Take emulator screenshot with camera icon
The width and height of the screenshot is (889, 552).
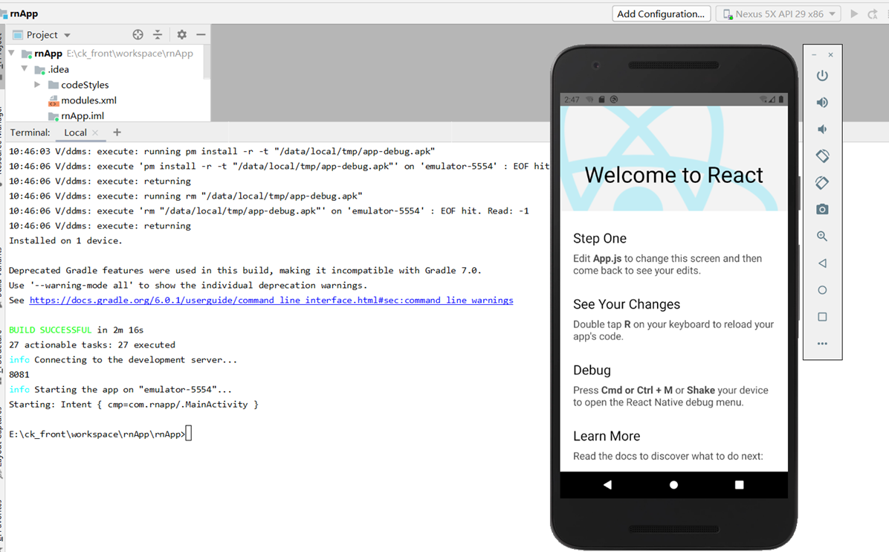click(822, 209)
